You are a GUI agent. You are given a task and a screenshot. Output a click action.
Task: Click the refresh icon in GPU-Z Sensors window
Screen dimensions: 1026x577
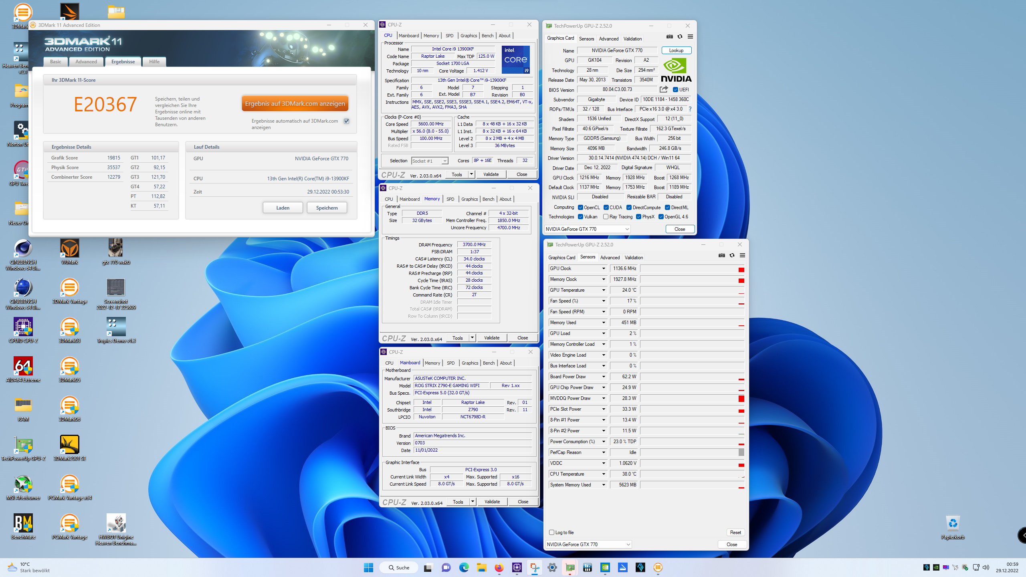coord(732,255)
